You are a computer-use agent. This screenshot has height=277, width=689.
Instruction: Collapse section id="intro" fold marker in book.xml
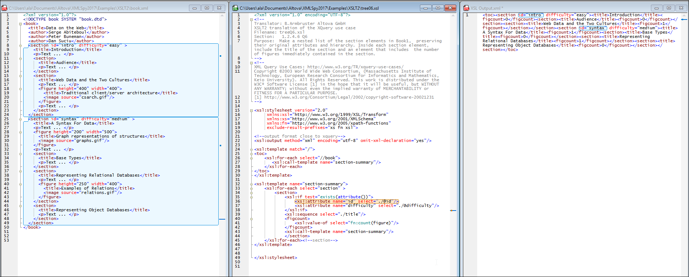pos(21,46)
